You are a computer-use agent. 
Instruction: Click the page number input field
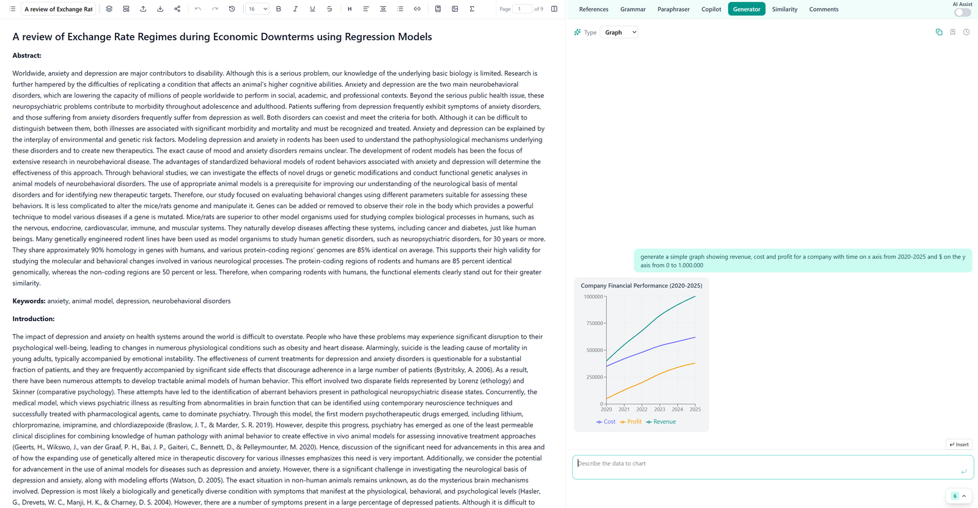coord(522,9)
